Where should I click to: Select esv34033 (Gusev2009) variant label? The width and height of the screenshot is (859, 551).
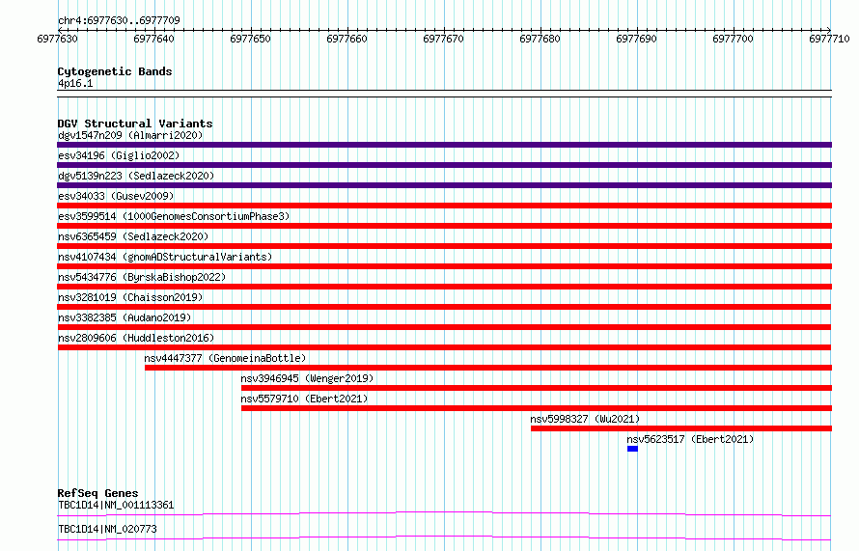[116, 196]
